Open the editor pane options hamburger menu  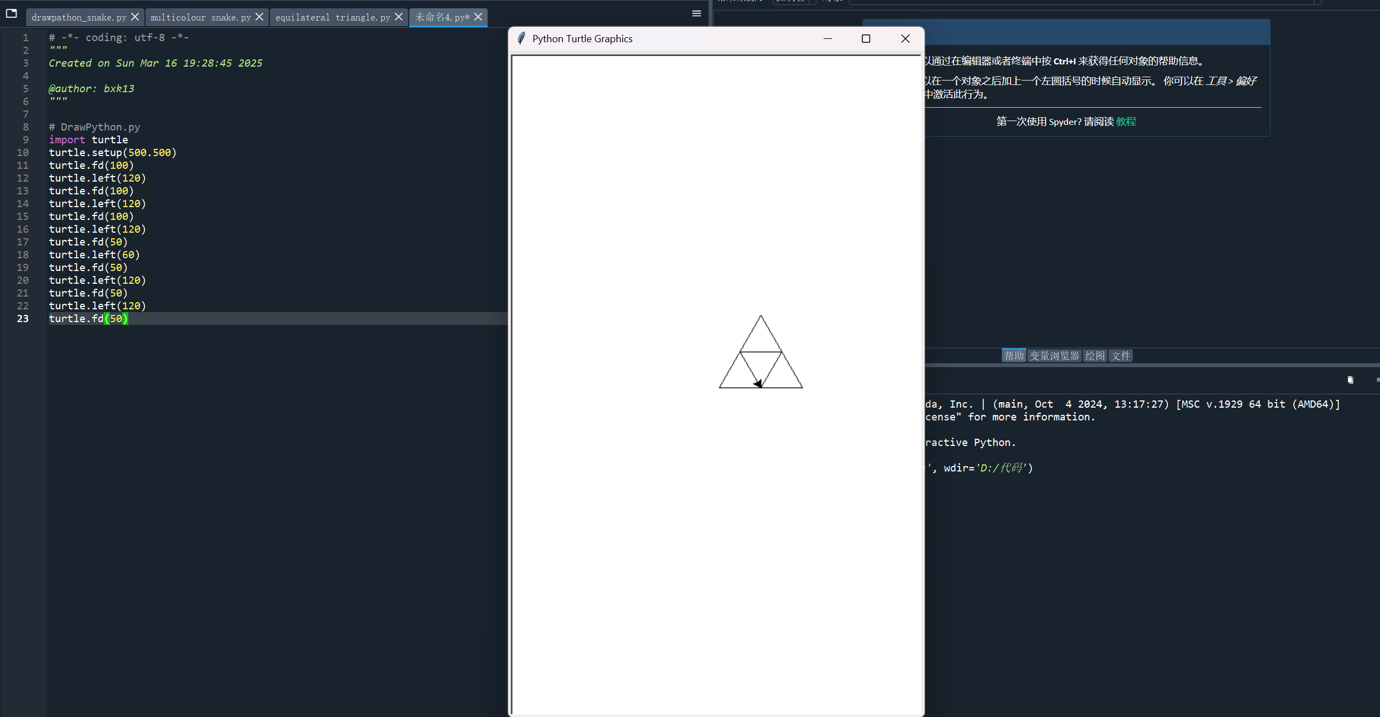(696, 13)
